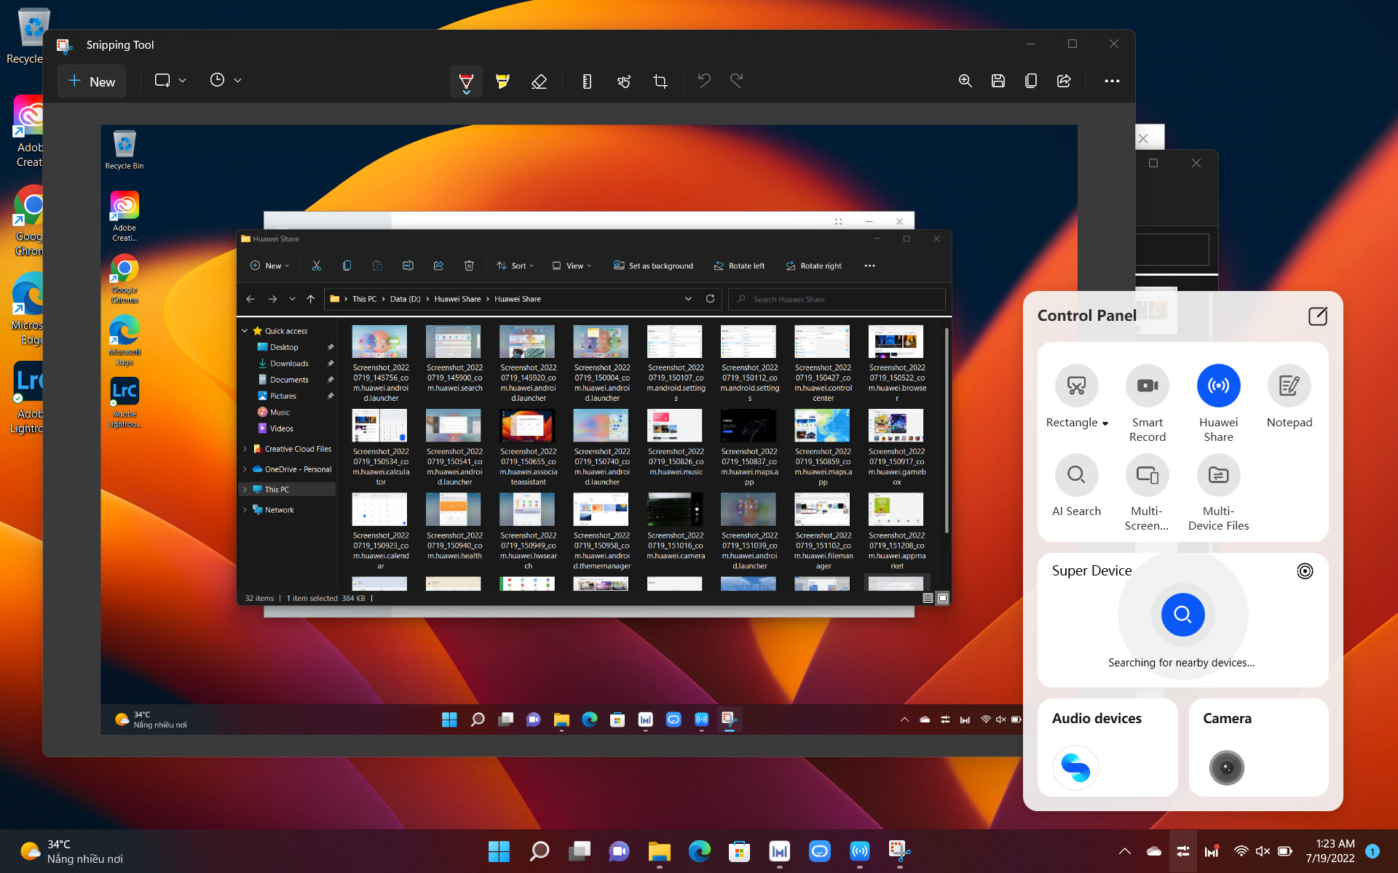Open Windows Start menu on taskbar
This screenshot has width=1398, height=873.
click(x=499, y=851)
